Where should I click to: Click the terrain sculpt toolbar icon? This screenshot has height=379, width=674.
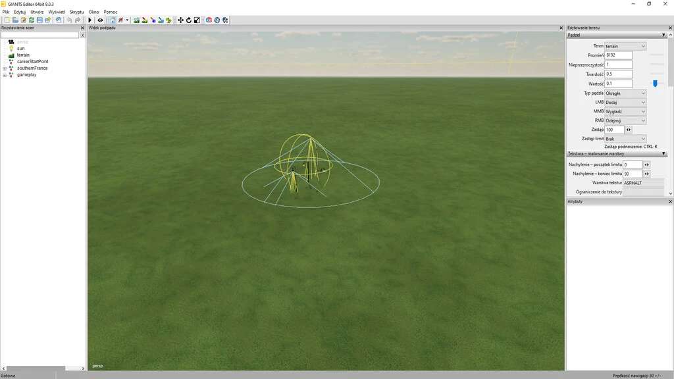[136, 20]
